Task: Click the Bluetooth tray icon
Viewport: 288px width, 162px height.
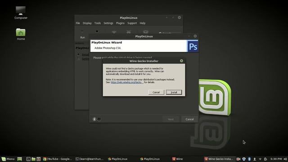Action: pyautogui.click(x=249, y=159)
